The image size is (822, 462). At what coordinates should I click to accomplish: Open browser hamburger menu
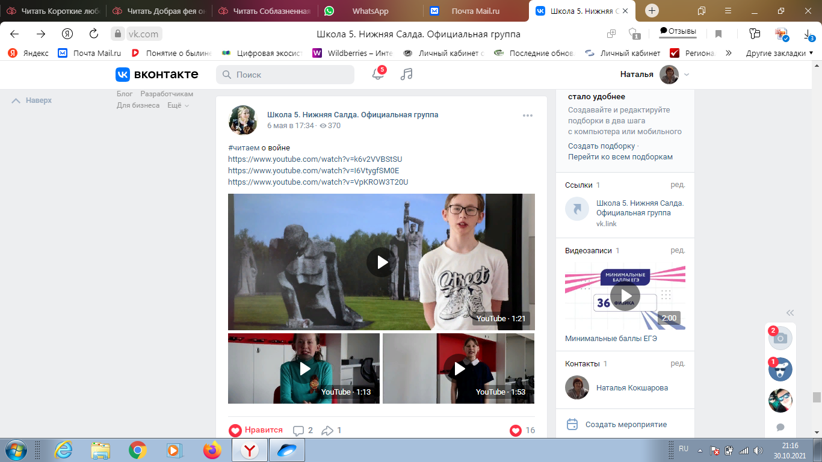coord(728,11)
